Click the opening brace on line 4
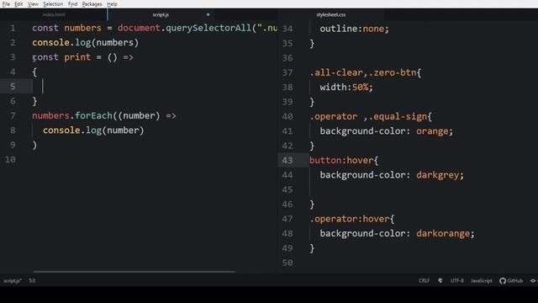The image size is (538, 303). pyautogui.click(x=34, y=72)
